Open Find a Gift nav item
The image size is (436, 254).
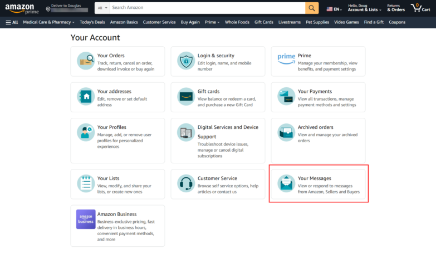pos(374,22)
